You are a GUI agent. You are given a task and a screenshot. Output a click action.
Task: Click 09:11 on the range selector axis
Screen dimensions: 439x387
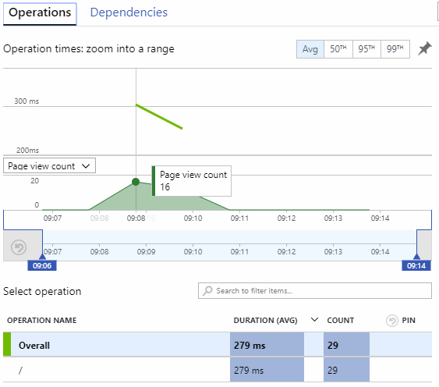239,252
